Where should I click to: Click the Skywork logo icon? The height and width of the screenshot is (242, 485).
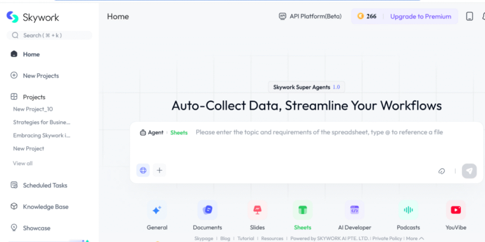coord(12,17)
